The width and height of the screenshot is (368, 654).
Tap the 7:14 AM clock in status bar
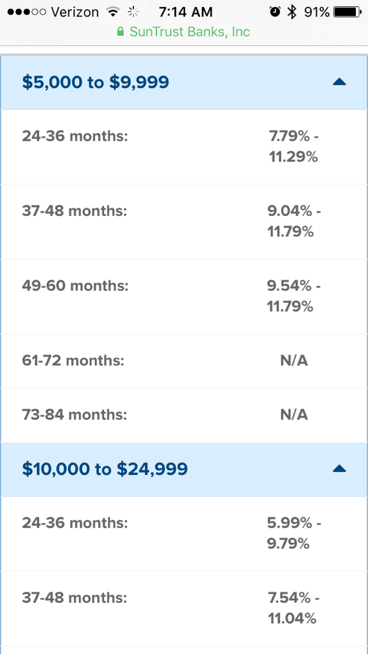coord(186,13)
